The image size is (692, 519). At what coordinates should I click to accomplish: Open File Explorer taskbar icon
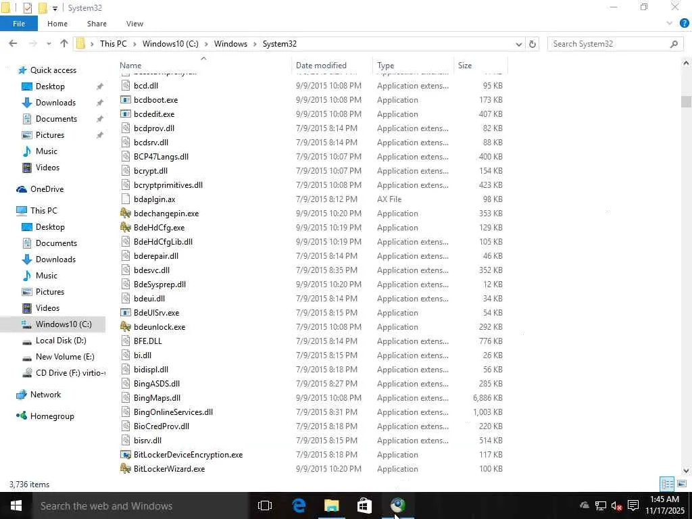click(331, 505)
